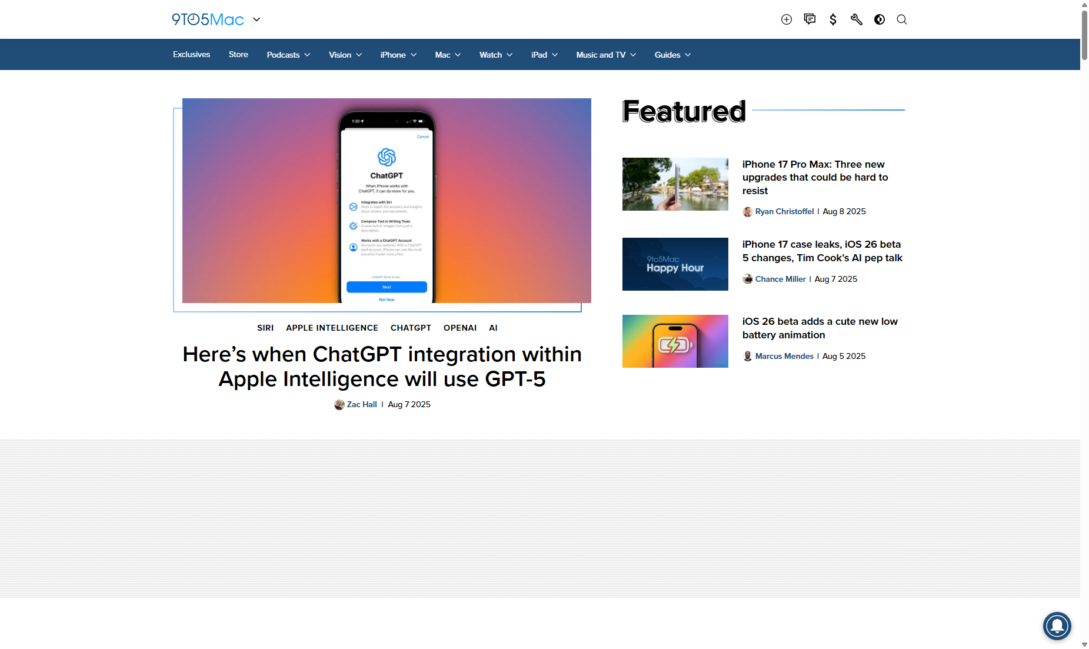Screen dimensions: 1089x649
Task: Visit Marcus Mendes' author page
Action: point(784,356)
